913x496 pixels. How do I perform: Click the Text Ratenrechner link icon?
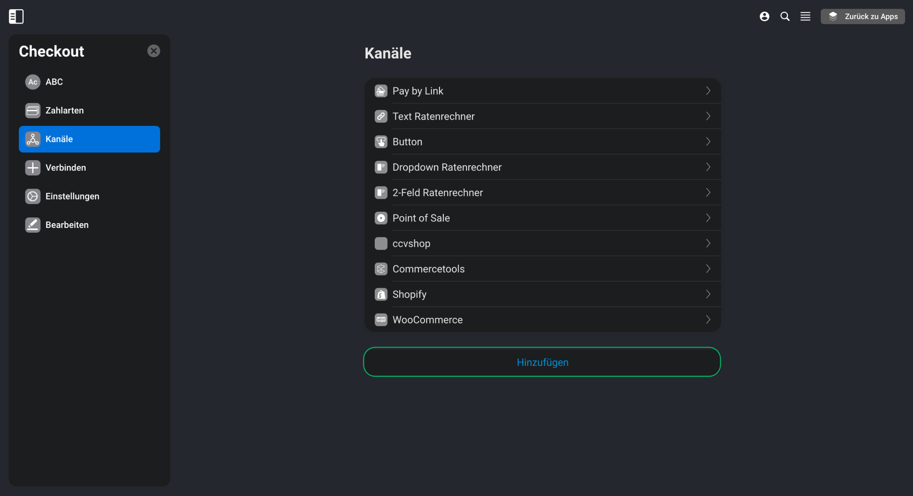pos(381,116)
